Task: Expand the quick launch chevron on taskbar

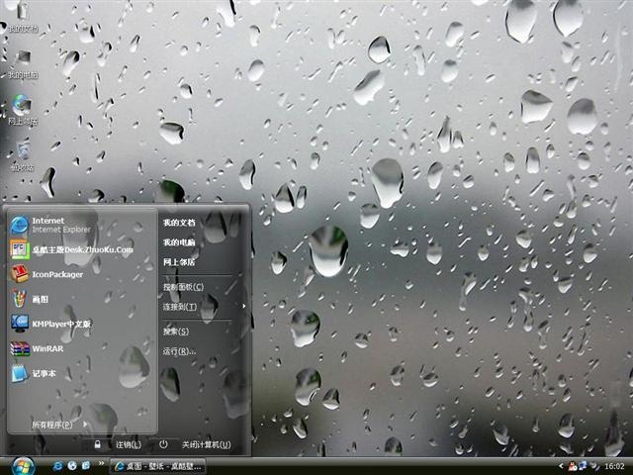Action: (x=101, y=464)
